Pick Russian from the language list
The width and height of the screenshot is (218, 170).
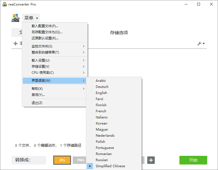click(102, 160)
